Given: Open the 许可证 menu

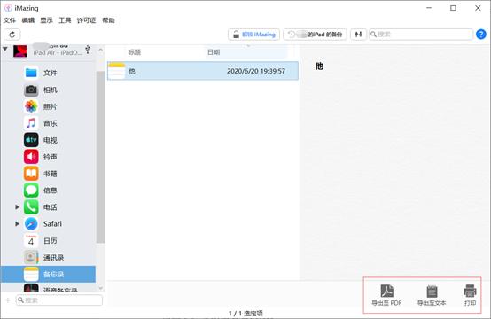Looking at the screenshot, I should (x=87, y=20).
